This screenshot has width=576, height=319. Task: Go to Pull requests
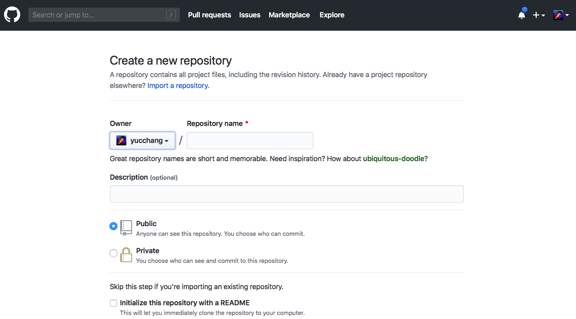point(209,15)
